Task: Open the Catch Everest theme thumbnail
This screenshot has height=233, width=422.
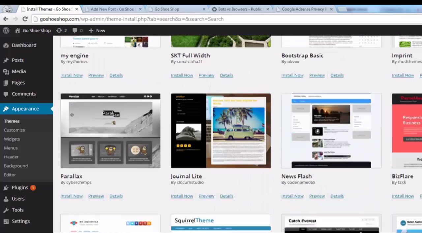Action: coord(331,223)
